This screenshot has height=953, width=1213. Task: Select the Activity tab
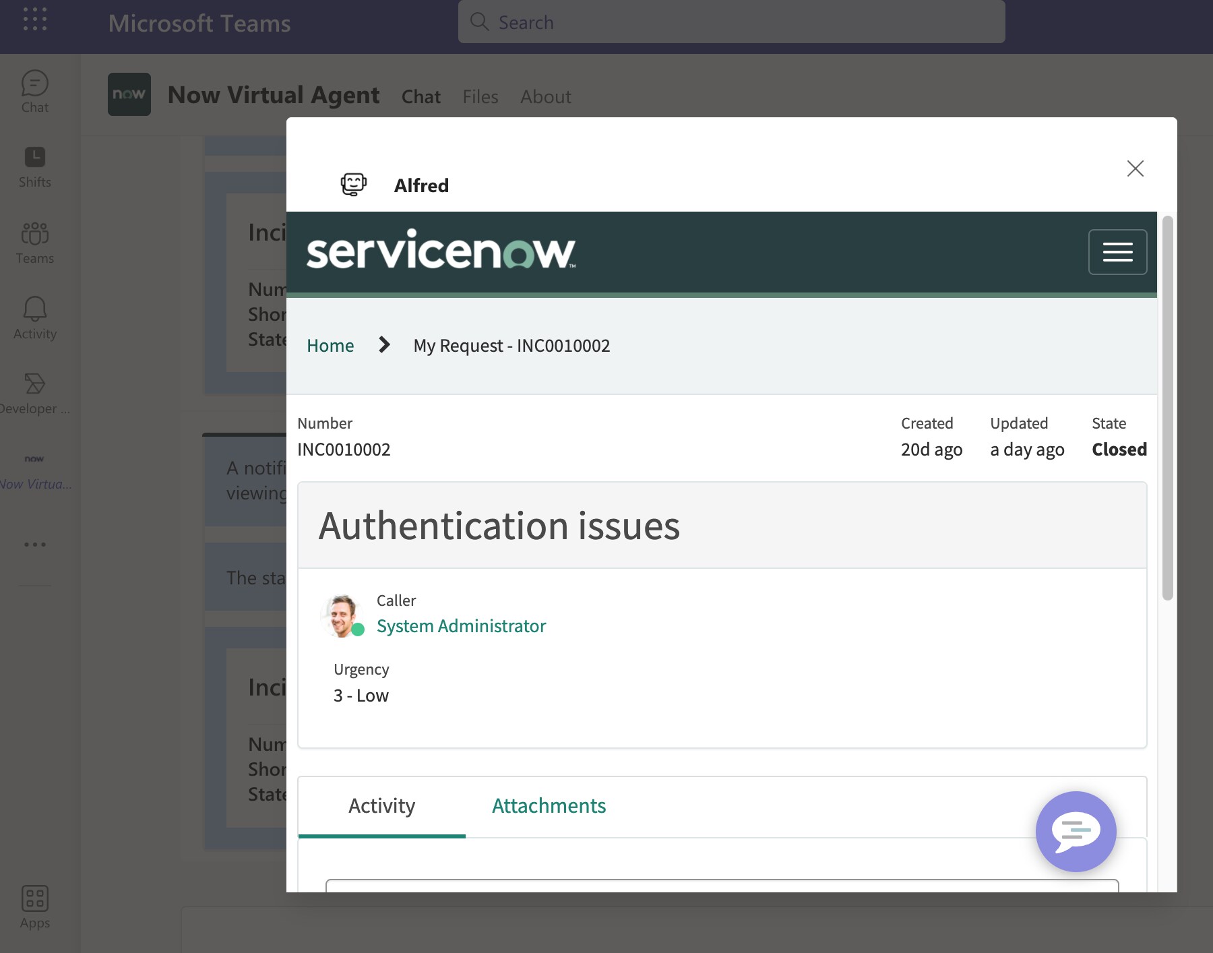382,806
